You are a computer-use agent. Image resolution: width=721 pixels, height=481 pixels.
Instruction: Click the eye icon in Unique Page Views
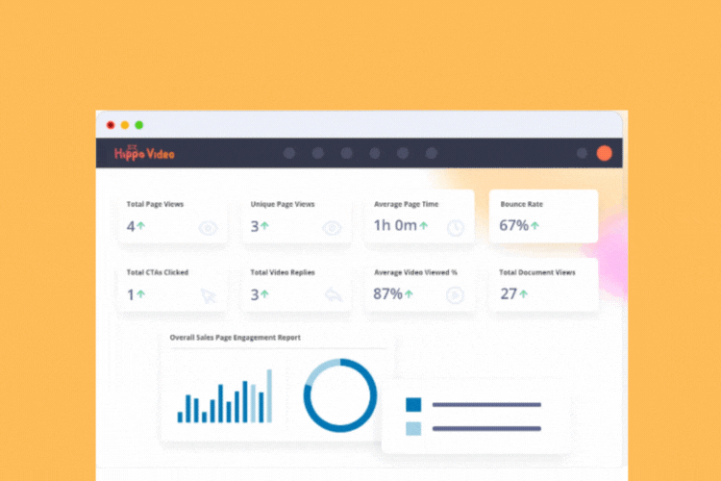click(332, 228)
